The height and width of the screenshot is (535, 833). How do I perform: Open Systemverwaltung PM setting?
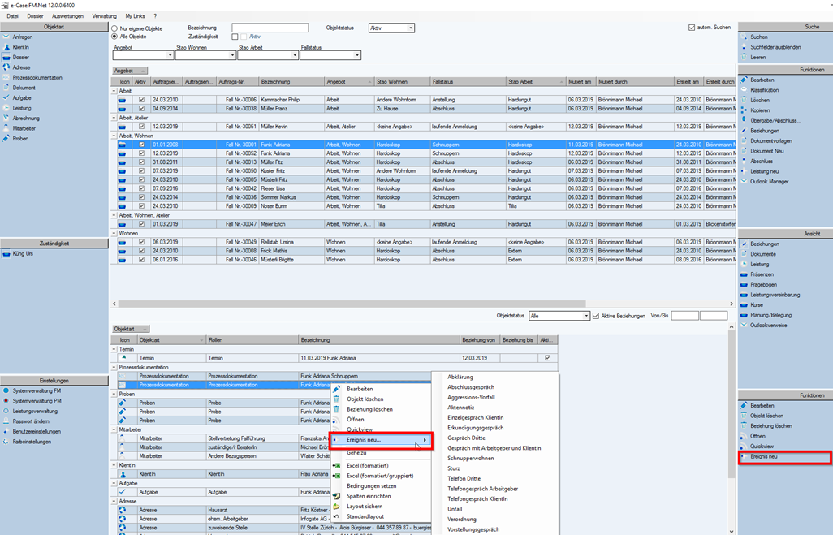pyautogui.click(x=37, y=400)
